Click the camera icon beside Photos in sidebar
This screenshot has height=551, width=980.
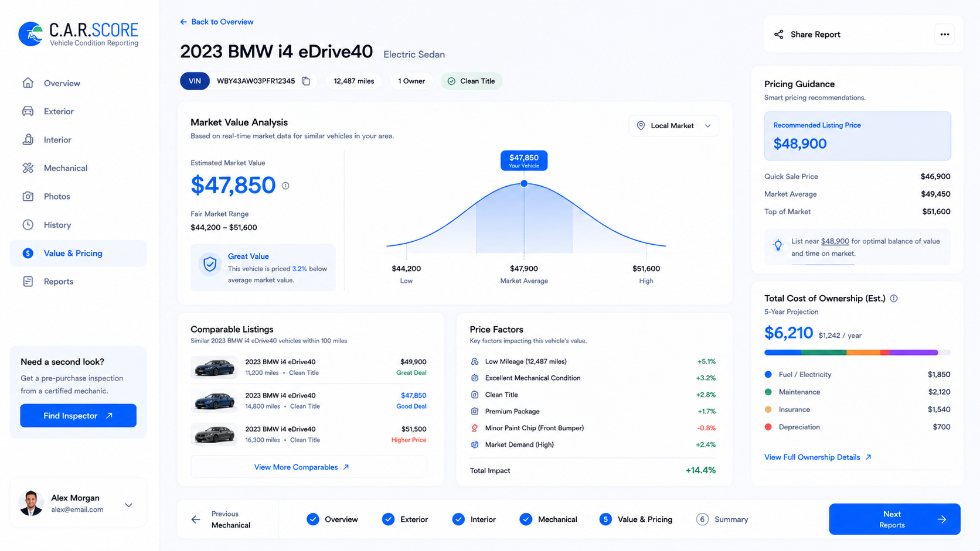[28, 196]
